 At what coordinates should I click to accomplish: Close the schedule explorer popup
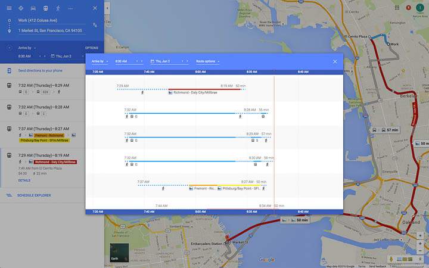[x=335, y=61]
